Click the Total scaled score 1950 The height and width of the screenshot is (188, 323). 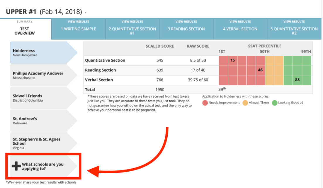(x=160, y=90)
